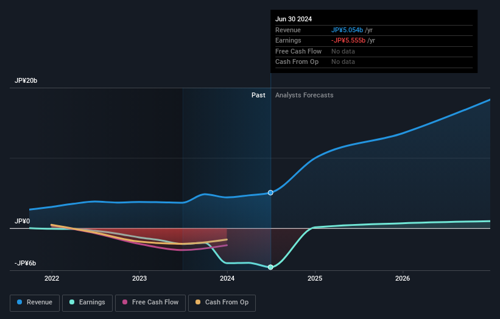Click the 2026 x-axis label
This screenshot has width=500, height=319.
pos(403,278)
